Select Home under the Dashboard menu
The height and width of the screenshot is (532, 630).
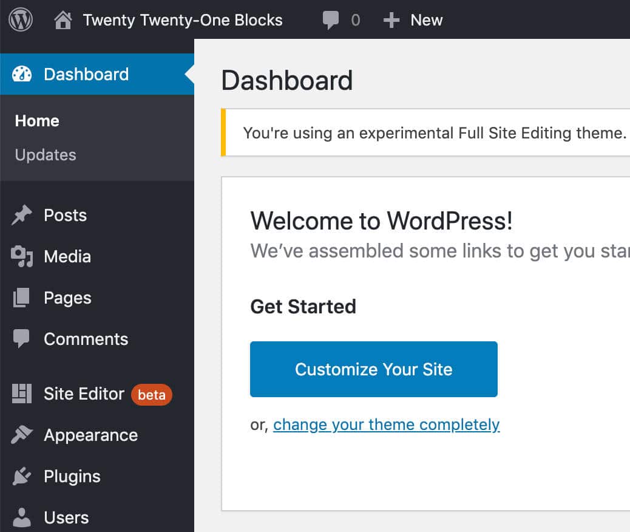pos(36,120)
